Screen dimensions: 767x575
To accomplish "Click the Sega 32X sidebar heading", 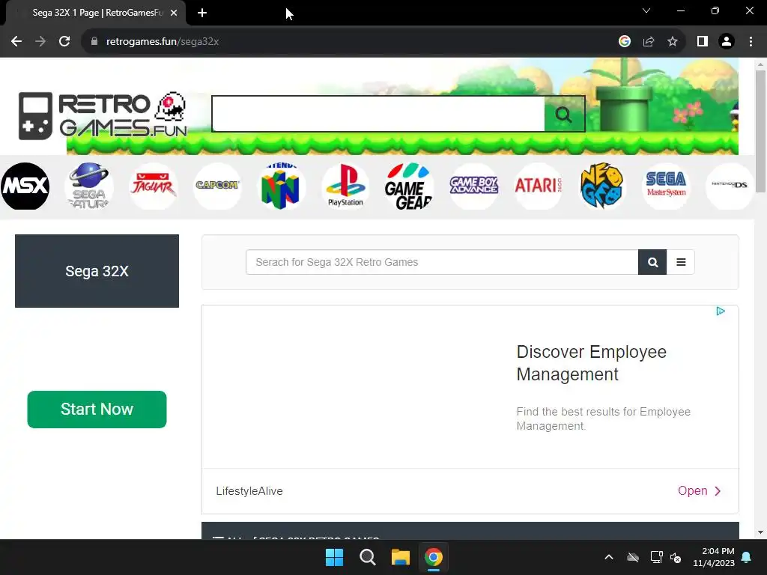I will [97, 271].
